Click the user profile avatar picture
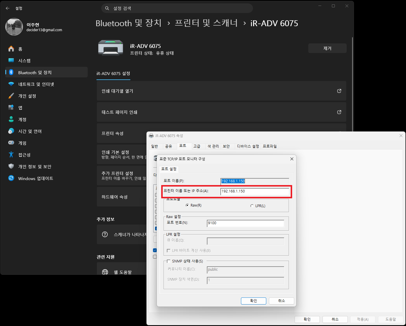Viewport: 406px width, 326px height. [x=14, y=27]
